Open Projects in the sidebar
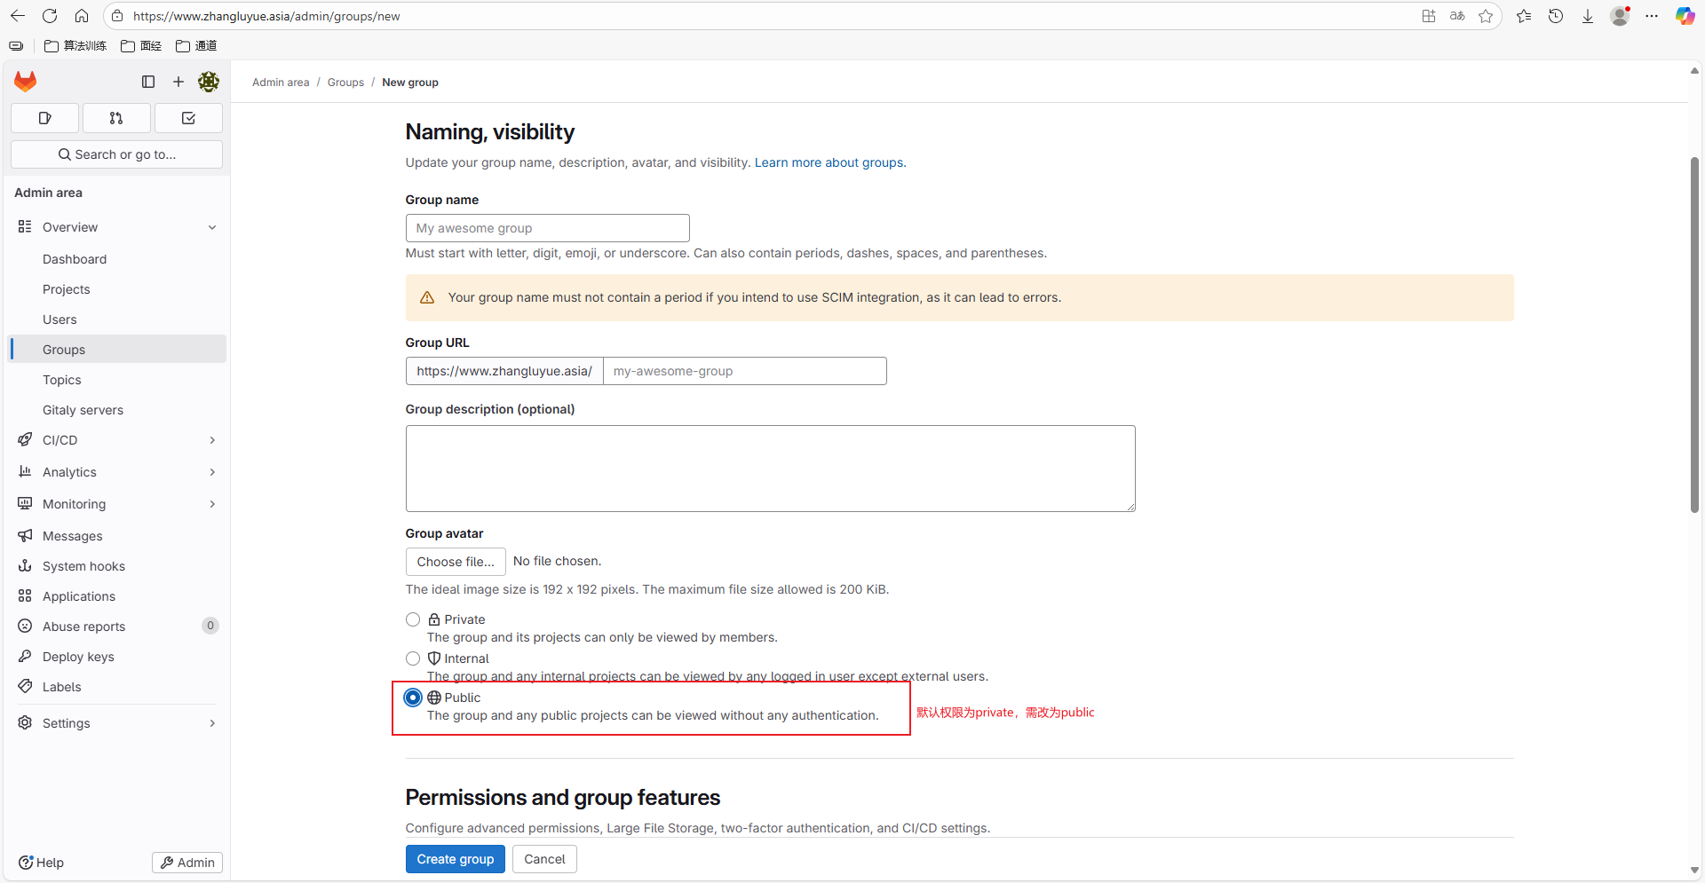The width and height of the screenshot is (1705, 883). click(116, 289)
